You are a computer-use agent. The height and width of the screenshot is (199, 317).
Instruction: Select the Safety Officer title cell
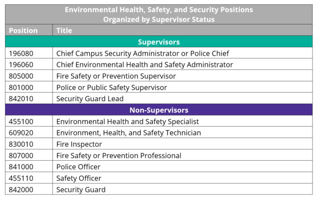(x=79, y=178)
